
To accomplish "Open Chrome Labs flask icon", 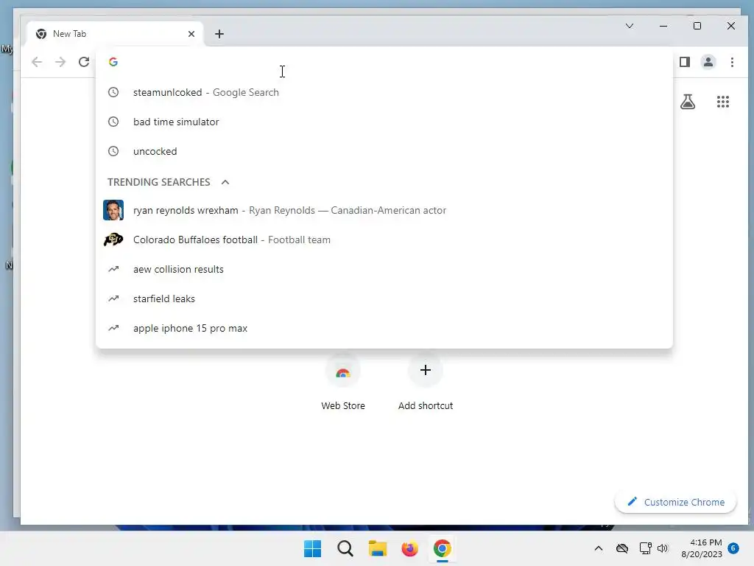I will pyautogui.click(x=688, y=102).
